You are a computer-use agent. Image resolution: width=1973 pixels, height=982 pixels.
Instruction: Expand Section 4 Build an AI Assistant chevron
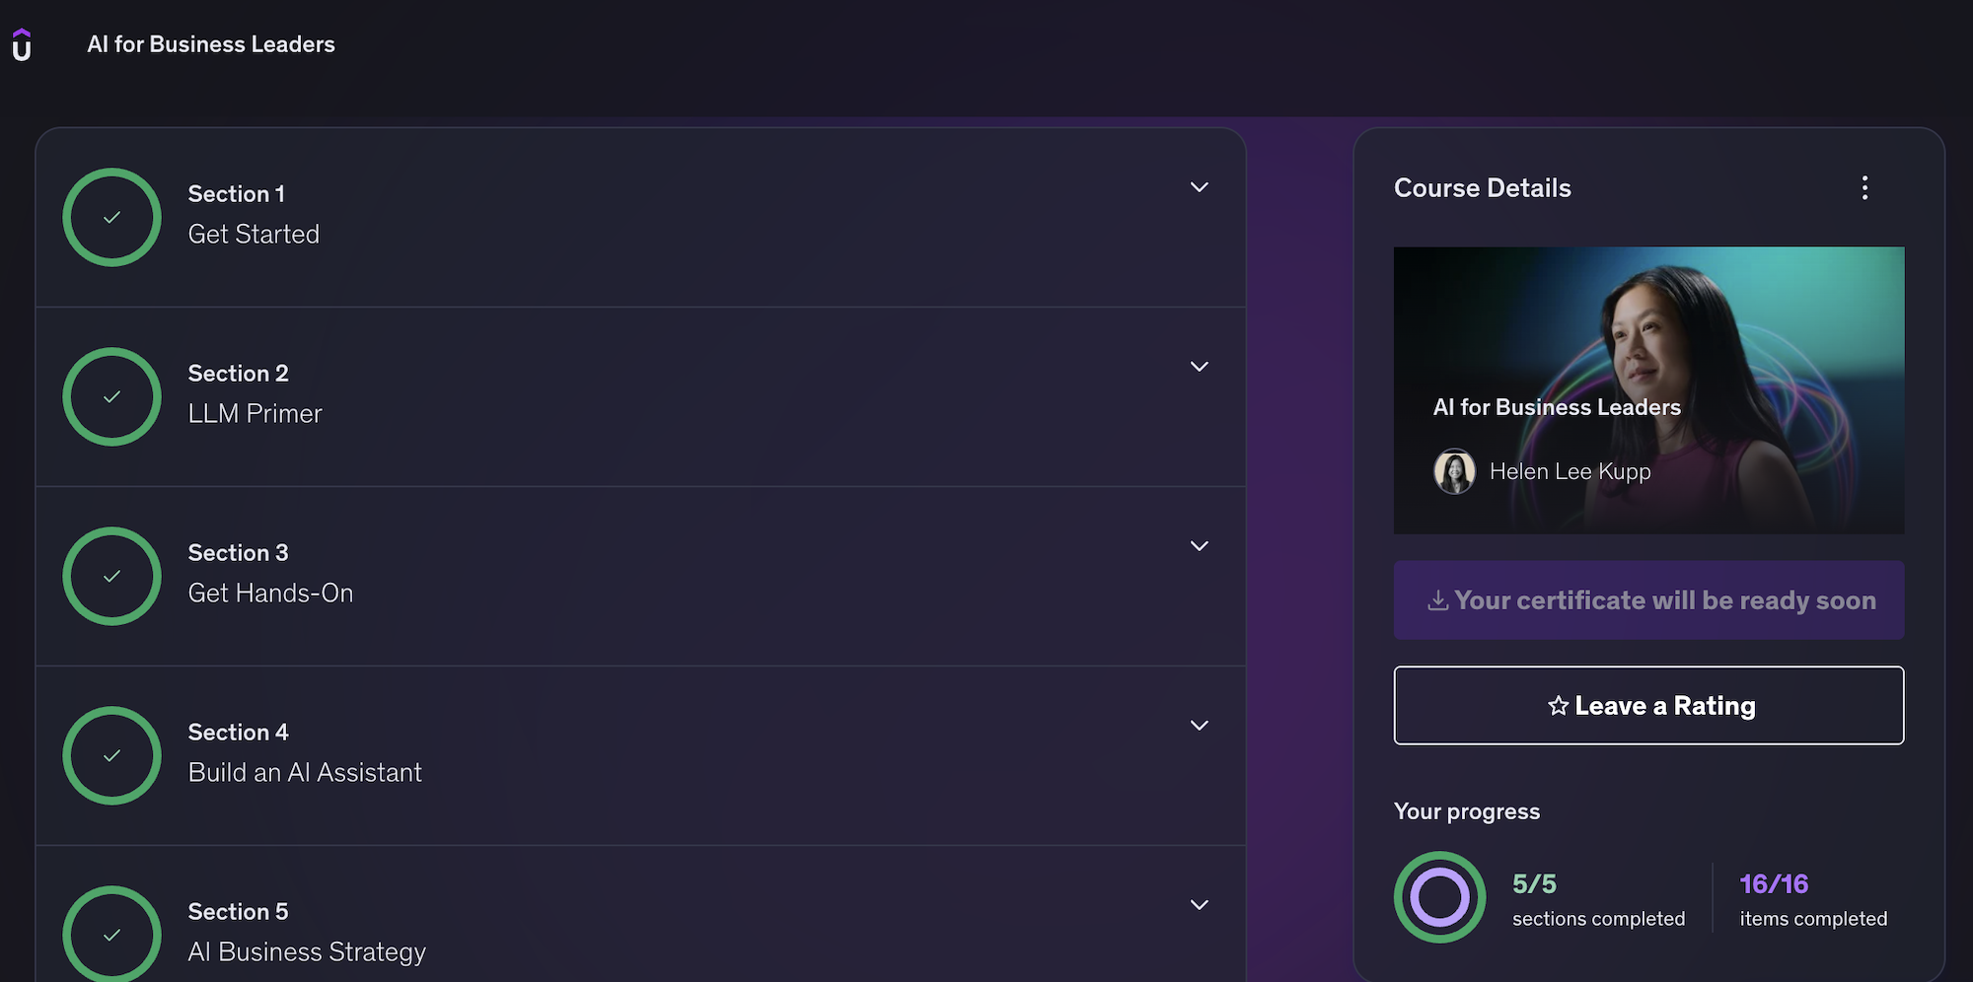point(1199,726)
